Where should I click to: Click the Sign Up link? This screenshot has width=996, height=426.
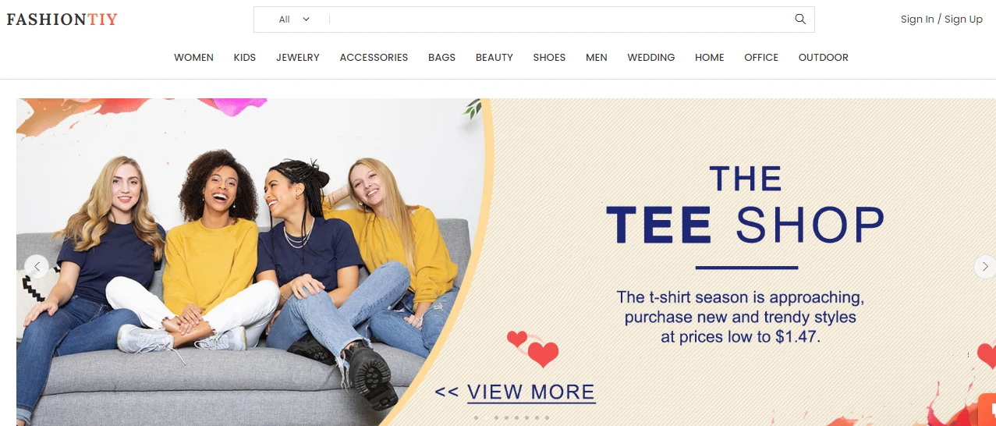963,20
